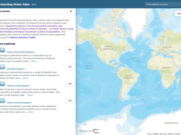Select the Water Funds Explorer heading link

(18, 86)
